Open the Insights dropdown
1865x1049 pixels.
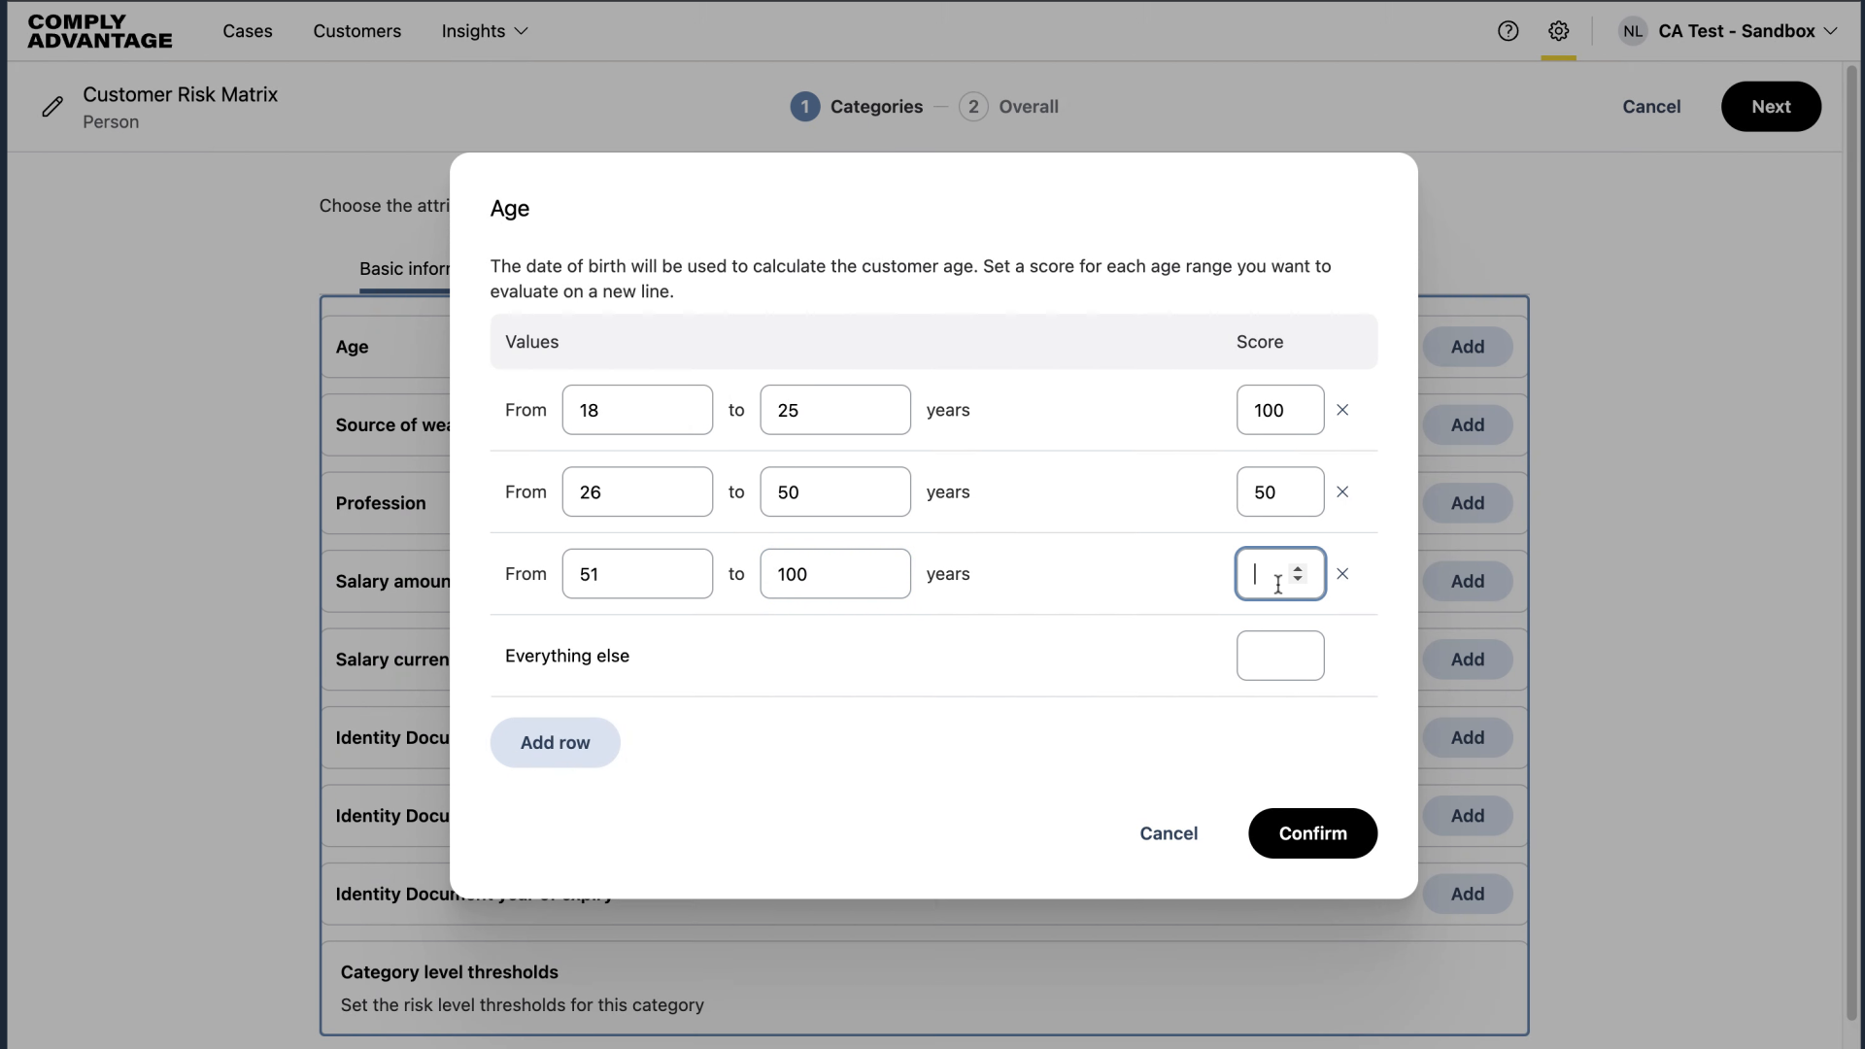484,31
